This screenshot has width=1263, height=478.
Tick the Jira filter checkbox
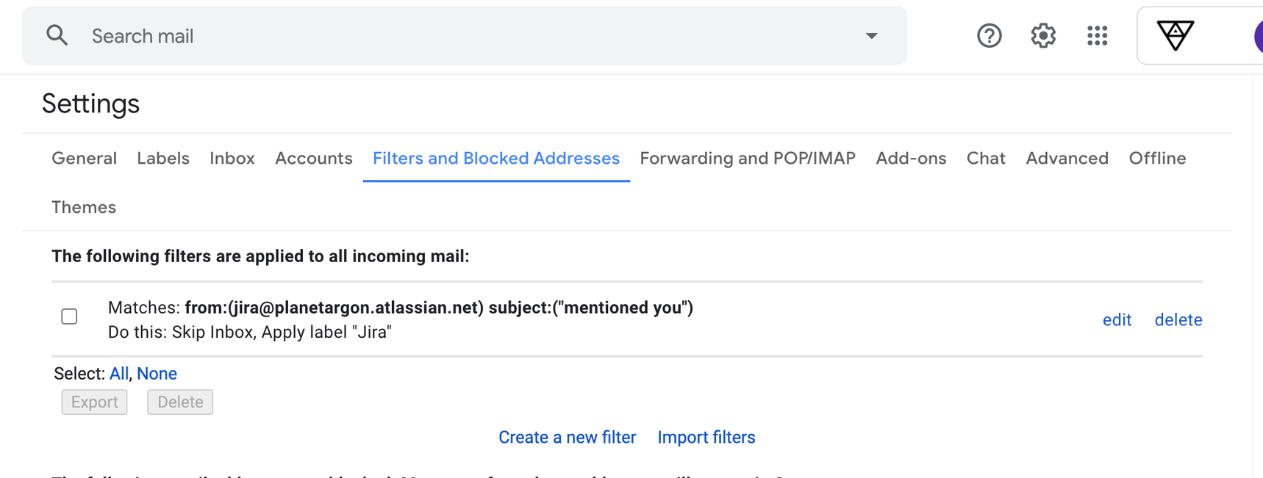(x=69, y=316)
